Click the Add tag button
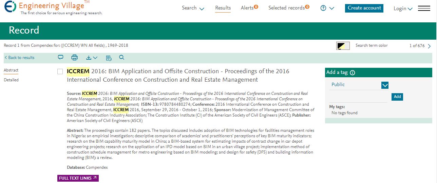Viewport: 437px width, 183px height. pos(397,97)
